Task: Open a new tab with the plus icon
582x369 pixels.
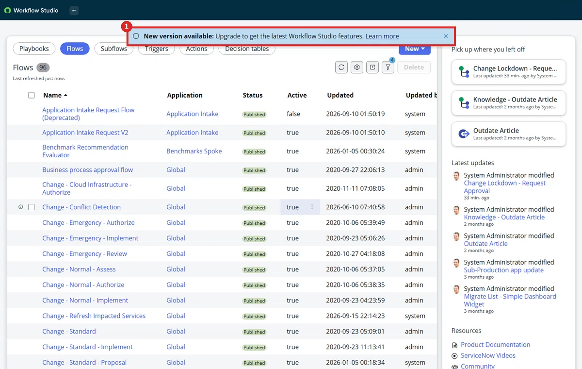Action: click(73, 10)
